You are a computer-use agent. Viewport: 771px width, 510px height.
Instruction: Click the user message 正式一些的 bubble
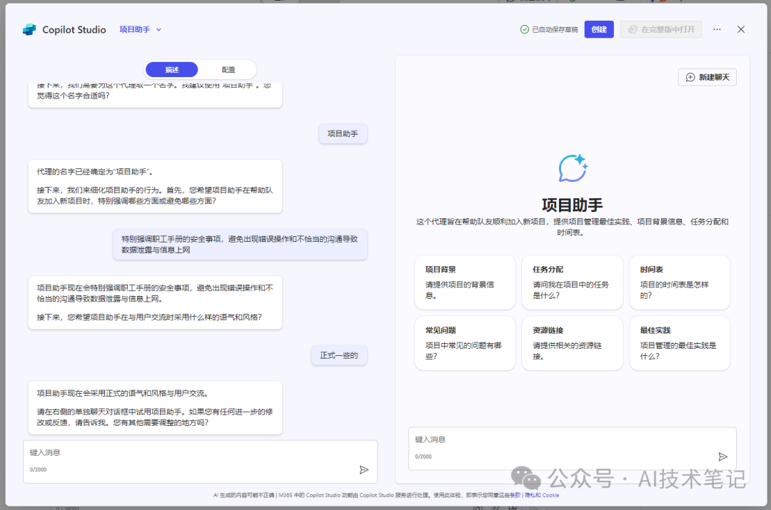point(339,355)
